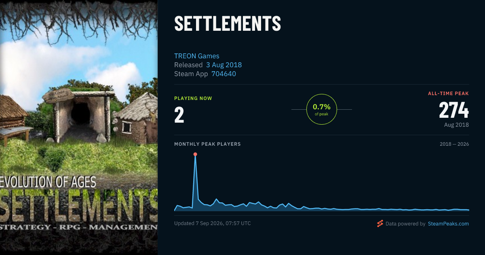Click the red peak marker on chart

(x=195, y=154)
